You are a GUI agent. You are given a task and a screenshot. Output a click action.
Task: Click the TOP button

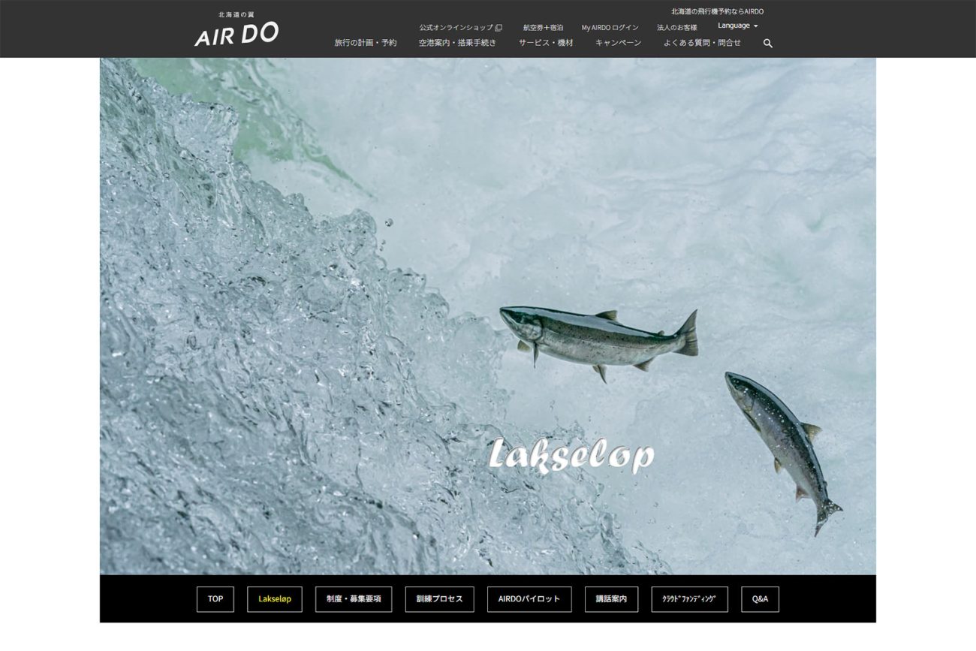[215, 599]
